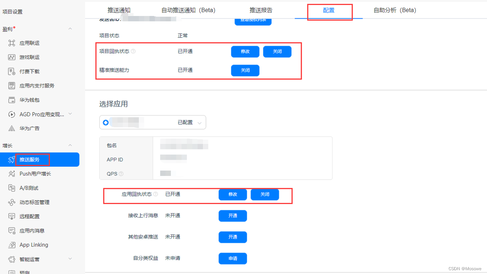Click the 远程配置 sidebar icon
This screenshot has height=274, width=487.
tap(12, 216)
